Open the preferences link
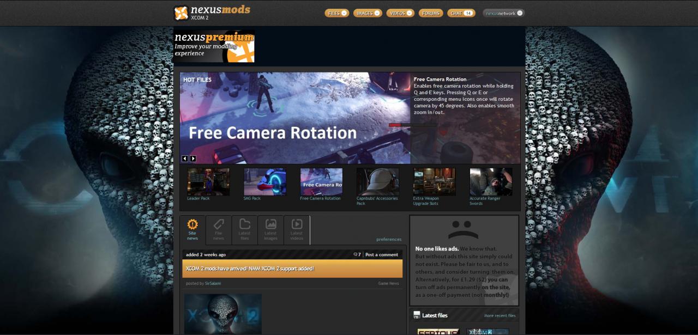 point(389,239)
